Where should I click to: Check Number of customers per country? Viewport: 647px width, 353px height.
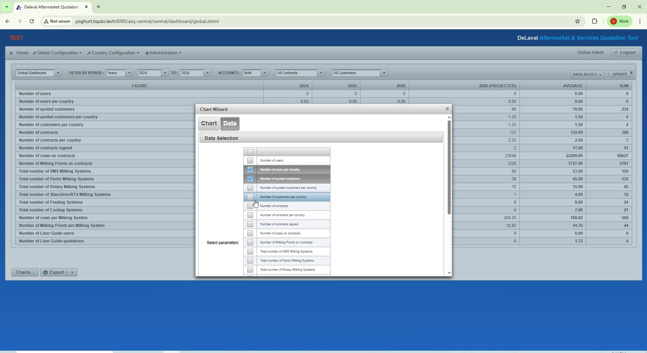pyautogui.click(x=250, y=197)
